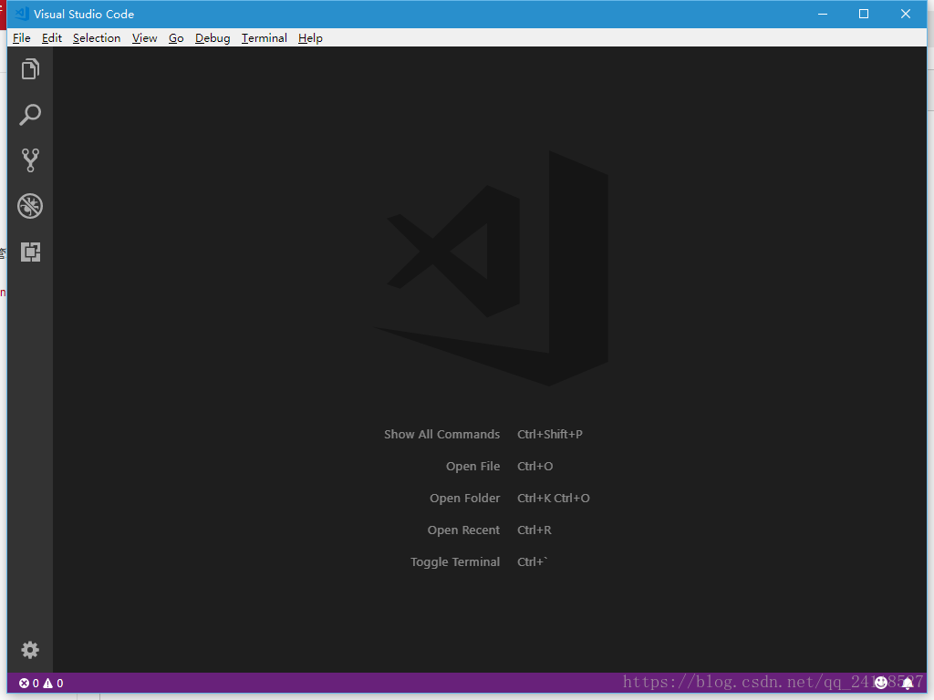Close the Visual Studio Code window
Screen dimensions: 934x700
click(906, 14)
